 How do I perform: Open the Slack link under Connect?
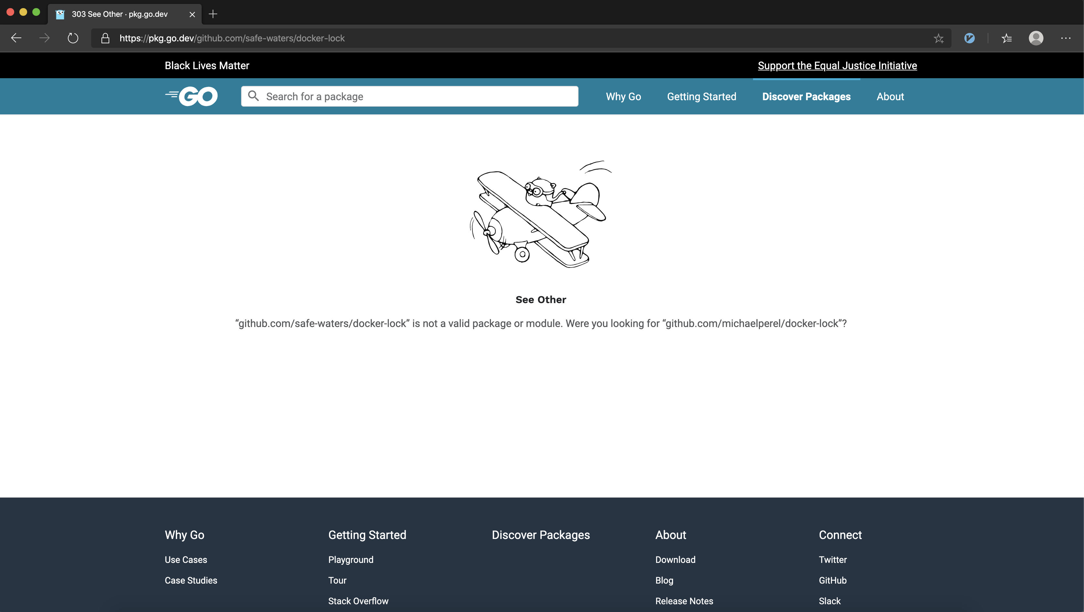click(x=829, y=601)
